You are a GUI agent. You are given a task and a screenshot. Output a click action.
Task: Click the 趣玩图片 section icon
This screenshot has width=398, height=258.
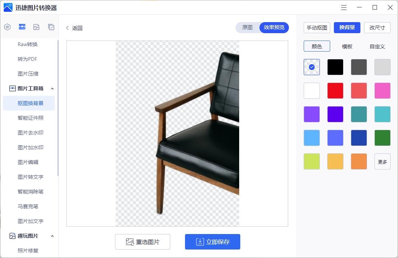click(x=12, y=236)
